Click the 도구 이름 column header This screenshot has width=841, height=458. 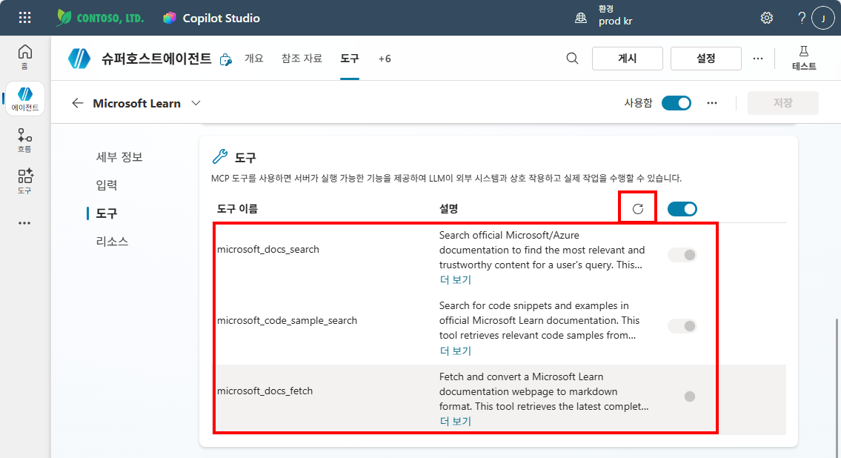[237, 209]
